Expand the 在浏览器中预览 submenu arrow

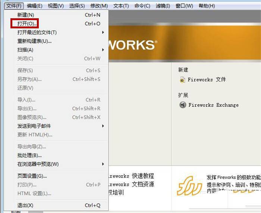[103, 164]
